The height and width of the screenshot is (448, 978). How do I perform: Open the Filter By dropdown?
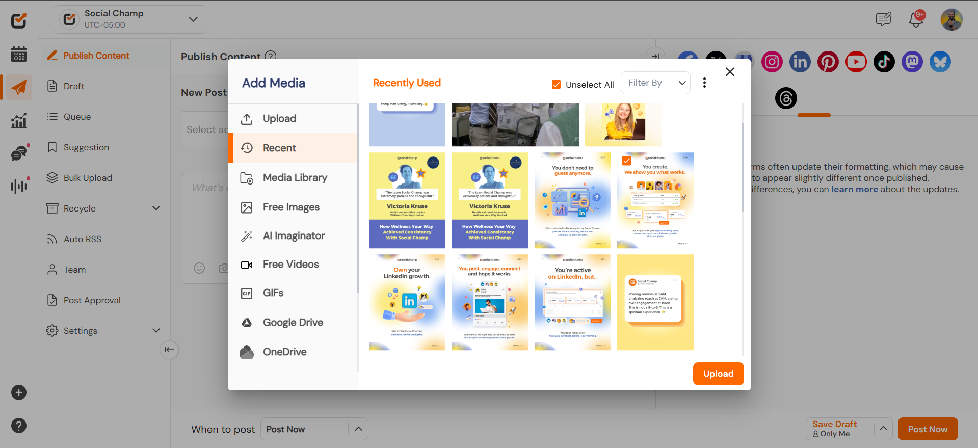point(655,83)
